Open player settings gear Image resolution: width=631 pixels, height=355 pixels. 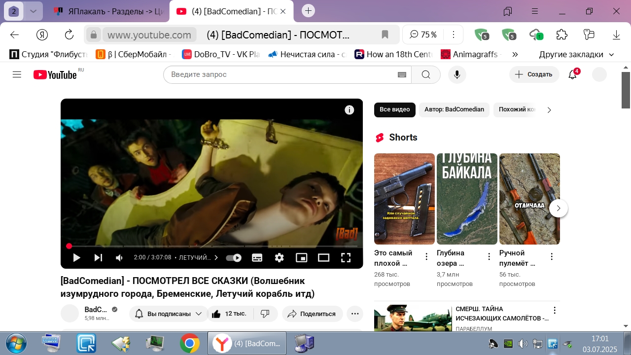(280, 257)
